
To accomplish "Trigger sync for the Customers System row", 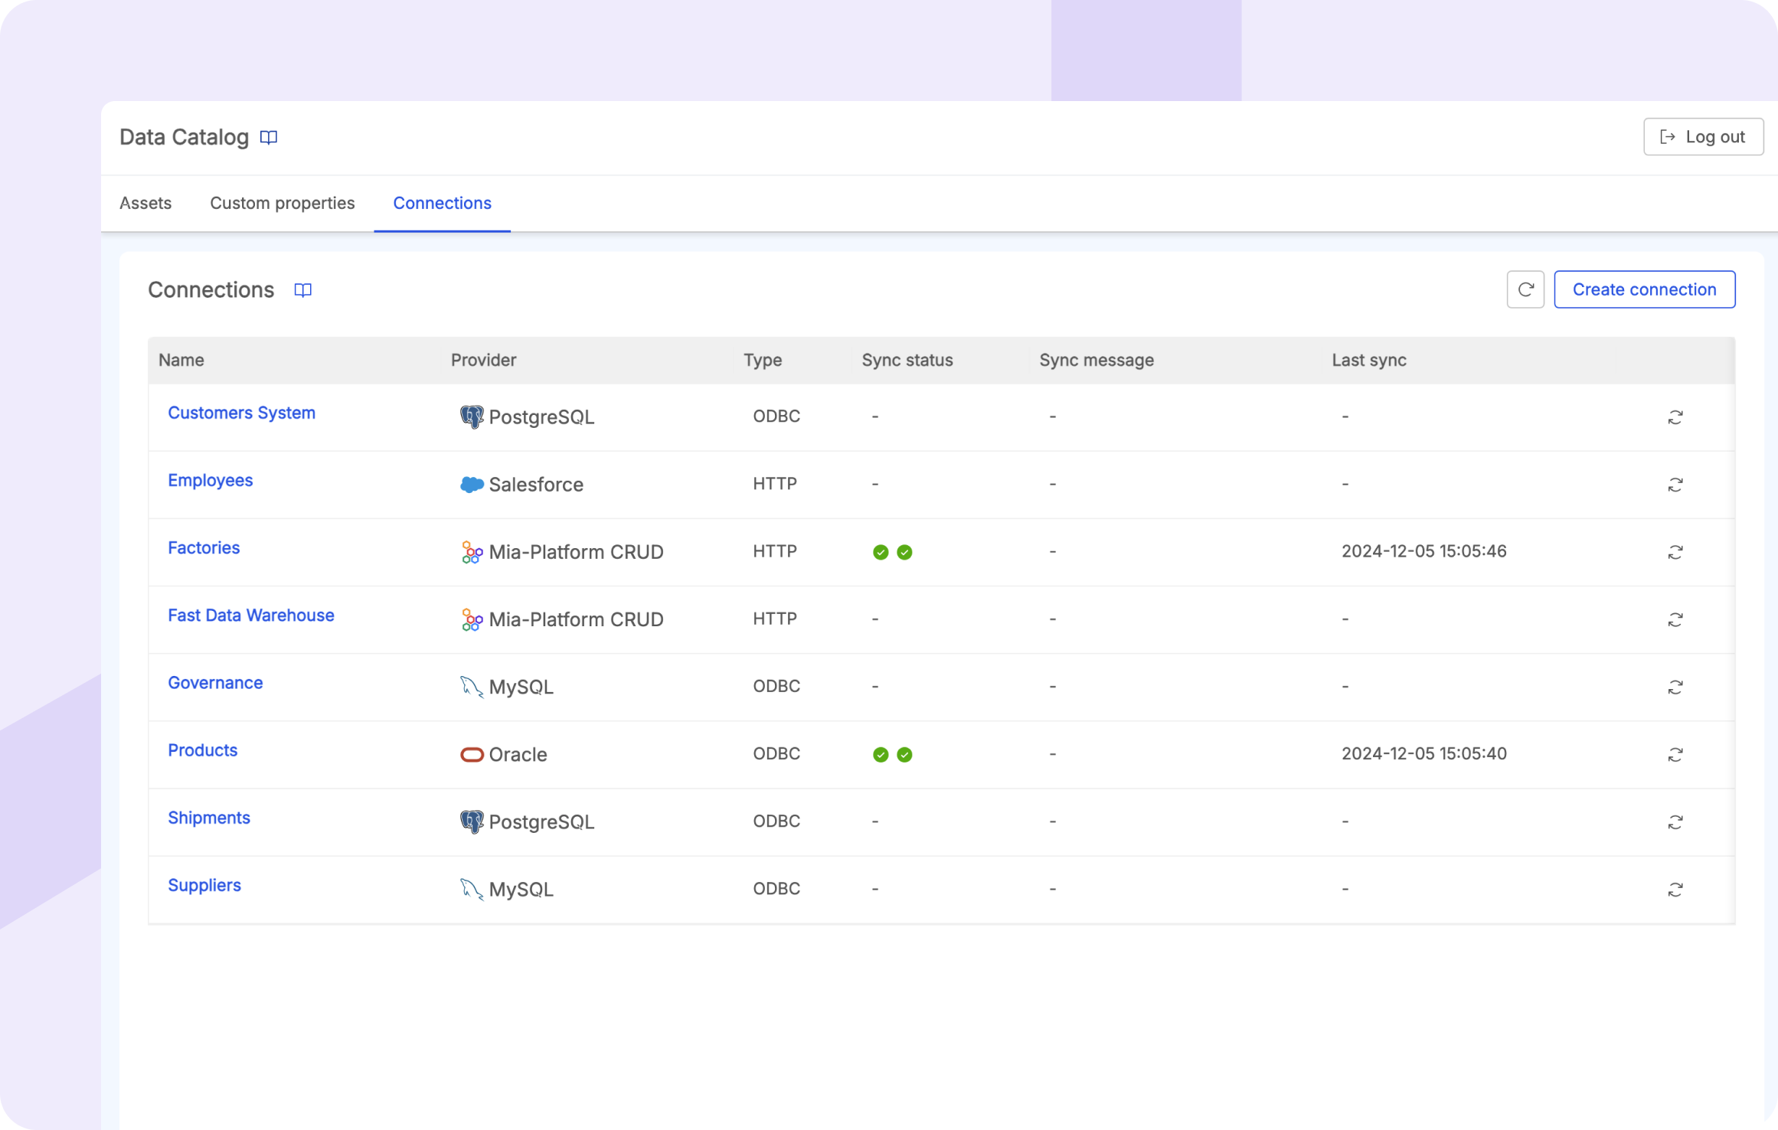I will click(1675, 416).
